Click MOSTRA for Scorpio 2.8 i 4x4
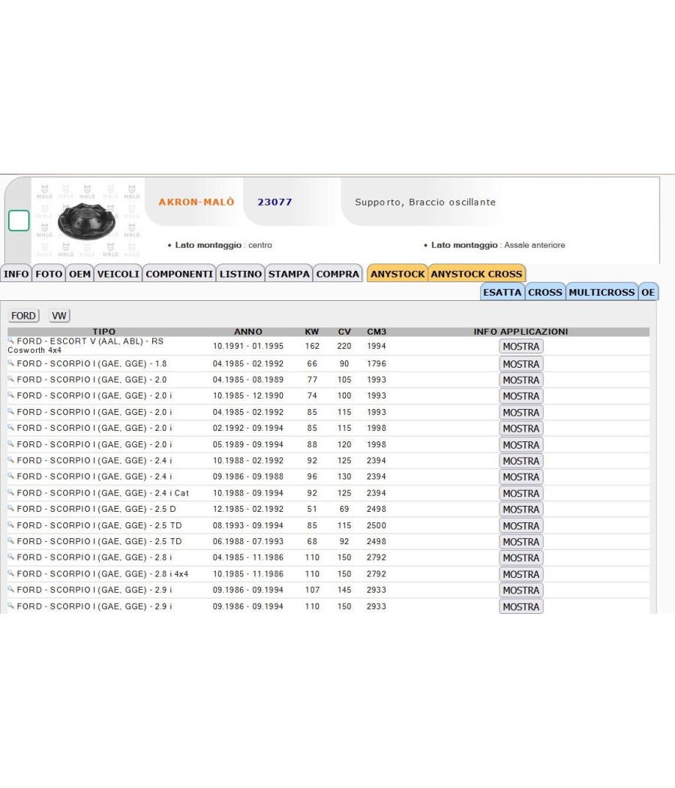The height and width of the screenshot is (788, 675). 520,574
